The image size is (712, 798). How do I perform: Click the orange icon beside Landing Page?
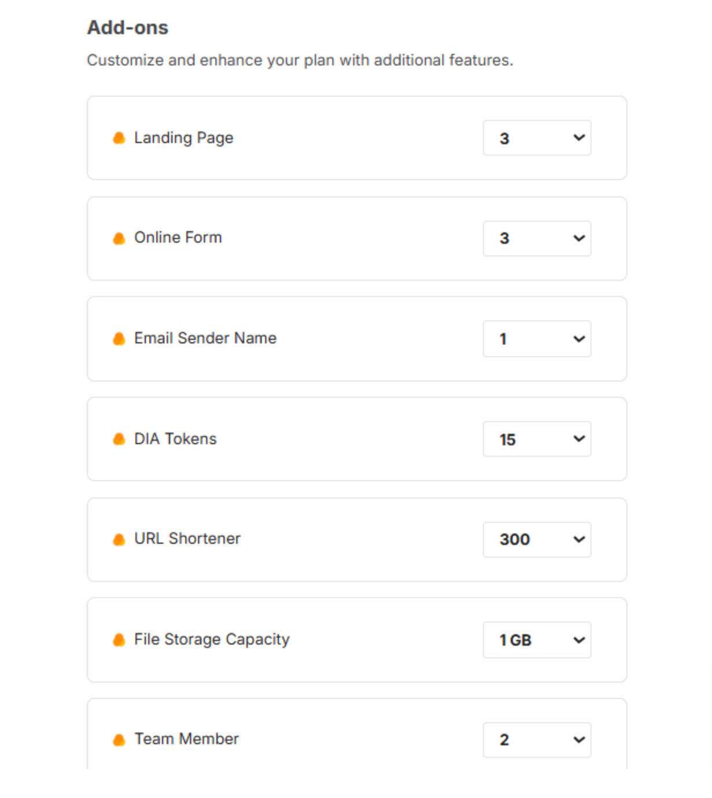[119, 138]
